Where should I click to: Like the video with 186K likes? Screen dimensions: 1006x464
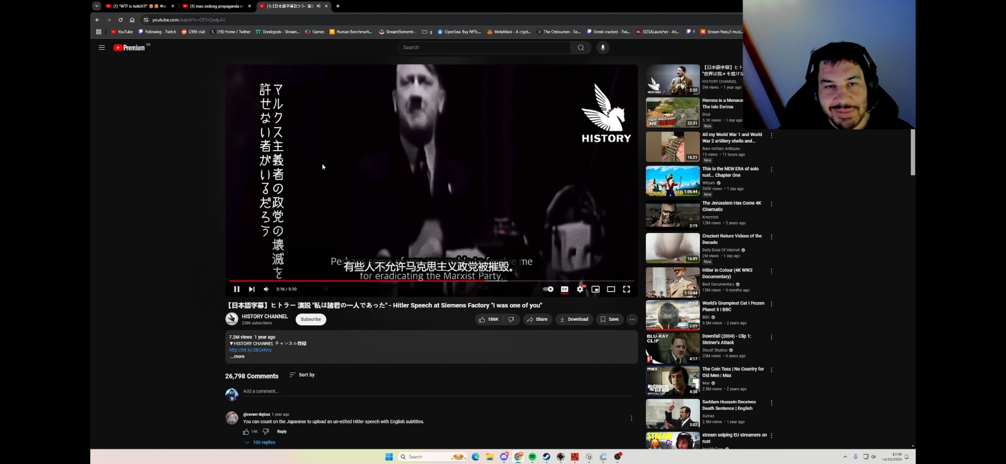click(489, 319)
